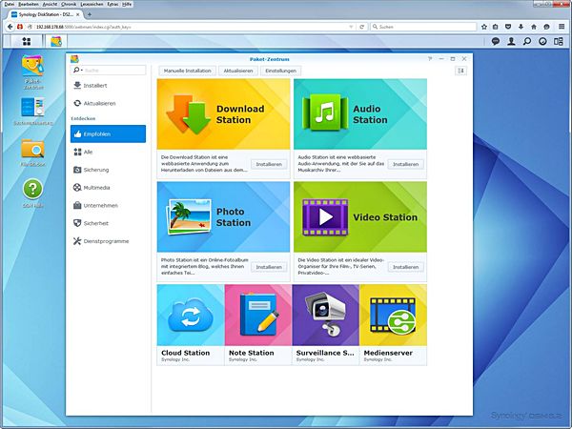
Task: Open the user account options icon
Action: tap(511, 41)
